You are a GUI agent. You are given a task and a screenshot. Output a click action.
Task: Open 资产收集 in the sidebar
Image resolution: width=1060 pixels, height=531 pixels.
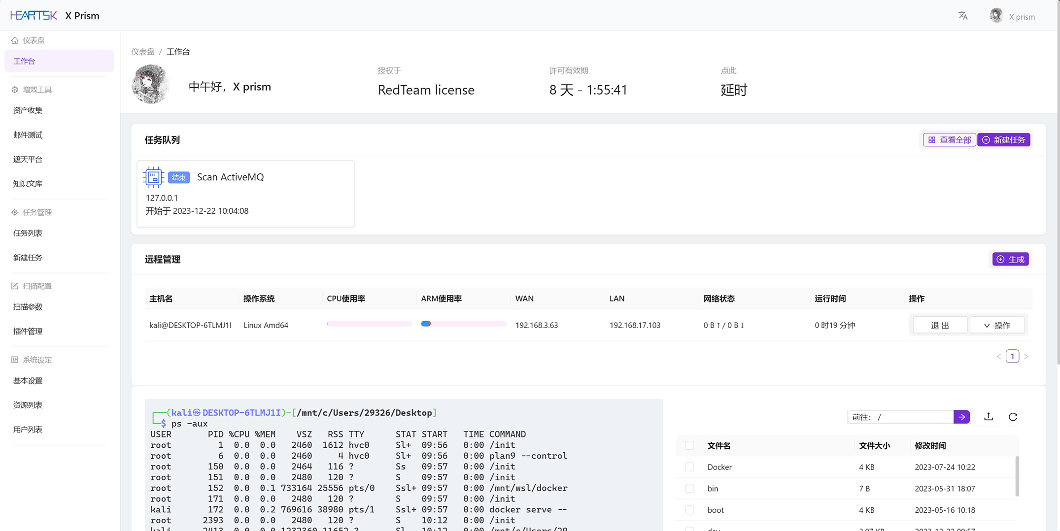[x=28, y=110]
